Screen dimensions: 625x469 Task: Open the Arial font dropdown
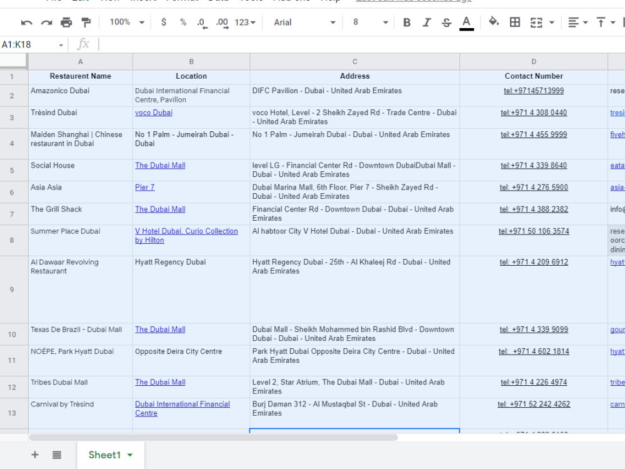coord(304,23)
